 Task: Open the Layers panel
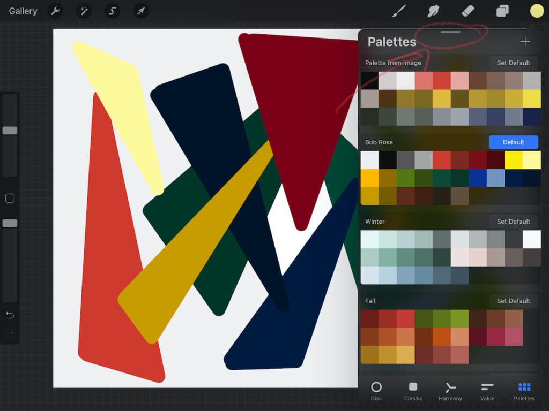pos(502,11)
